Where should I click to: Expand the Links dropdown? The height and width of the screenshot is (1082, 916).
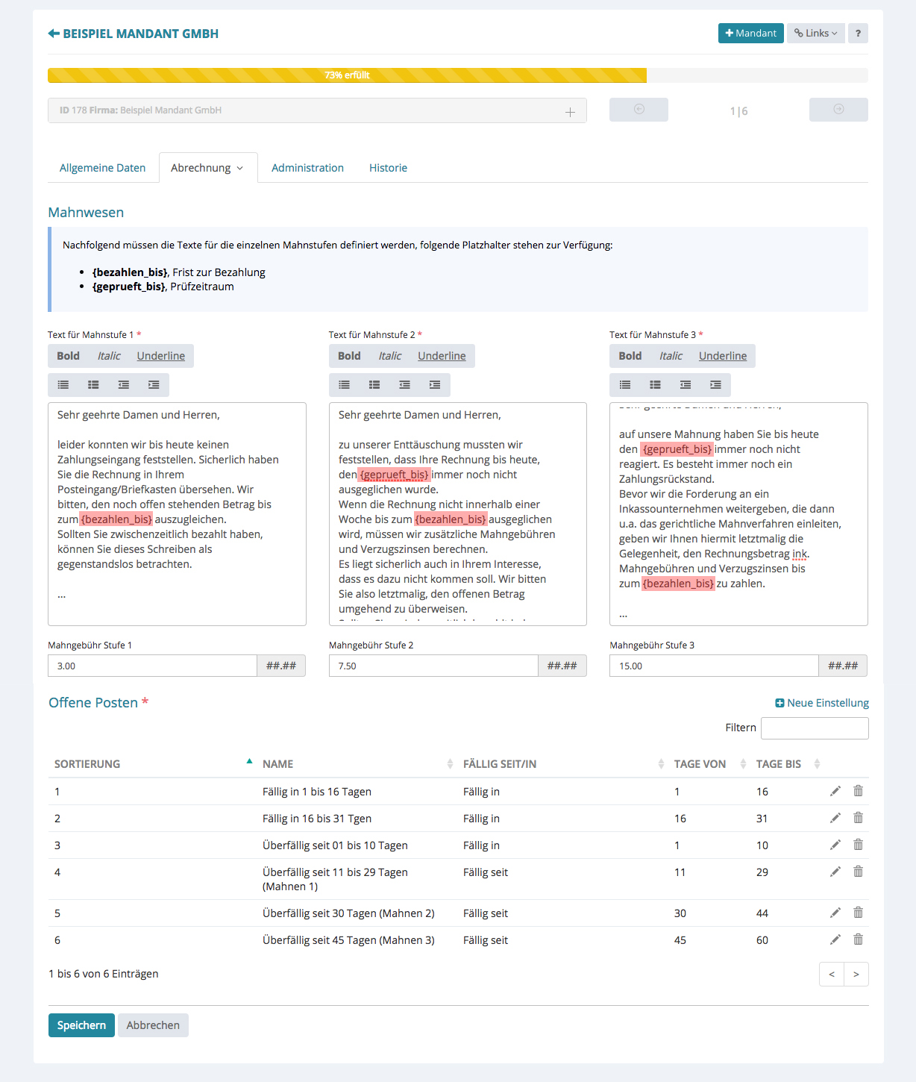tap(815, 34)
